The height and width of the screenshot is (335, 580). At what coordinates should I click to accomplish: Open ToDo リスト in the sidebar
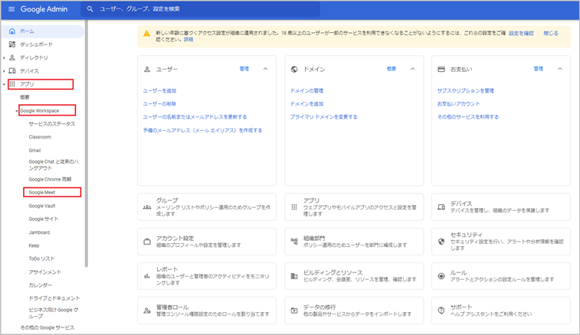[41, 259]
